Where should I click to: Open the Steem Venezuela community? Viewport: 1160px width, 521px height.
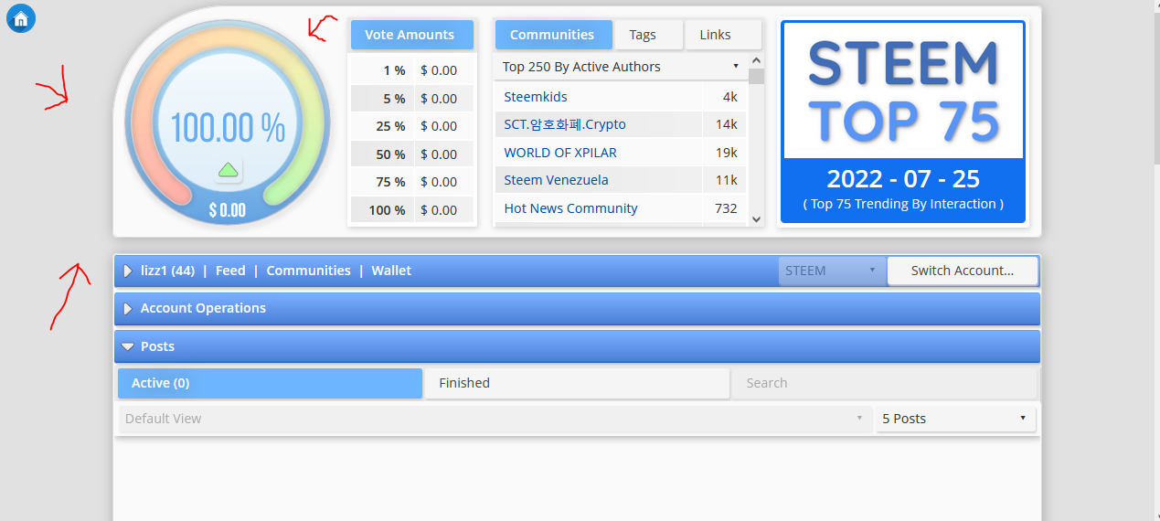click(x=556, y=180)
